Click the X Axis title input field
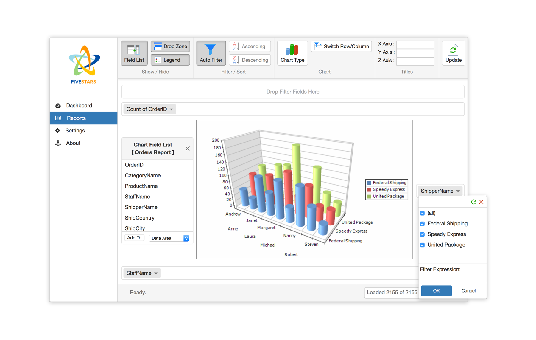The image size is (536, 340). click(x=415, y=44)
